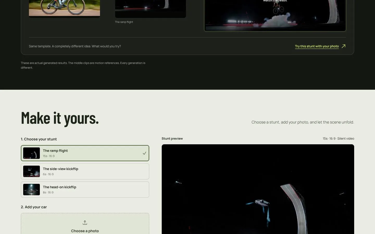Click the Choose a stunt, add your photo subtitle
This screenshot has width=375, height=234.
pos(303,122)
